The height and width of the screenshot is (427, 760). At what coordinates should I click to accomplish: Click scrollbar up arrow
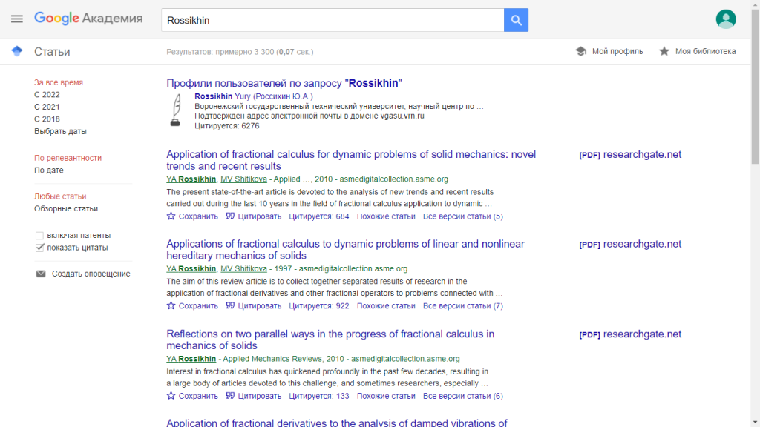point(755,4)
